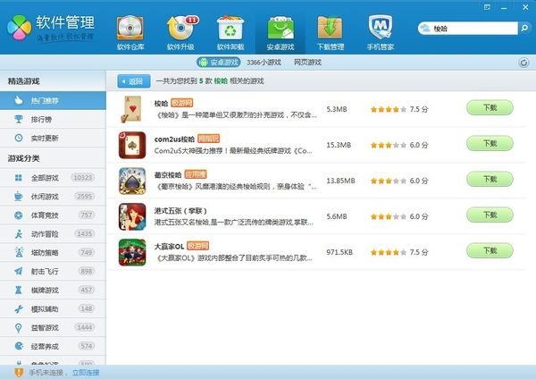Open the 棋牌游戏 category
Image resolution: width=536 pixels, height=379 pixels.
click(45, 290)
